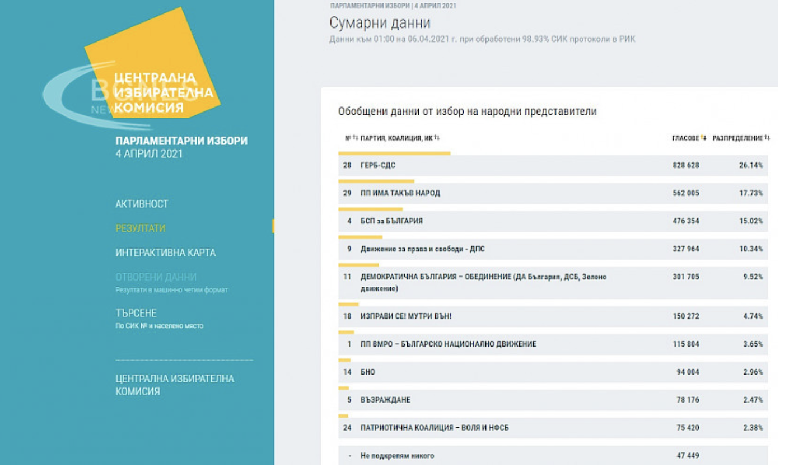Click the 47 449 votes value
Screen dimensions: 803x467
tap(688, 456)
